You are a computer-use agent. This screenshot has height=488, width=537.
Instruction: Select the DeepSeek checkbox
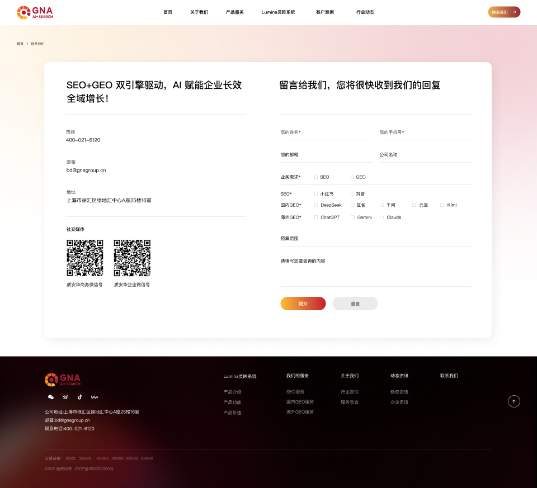(316, 205)
